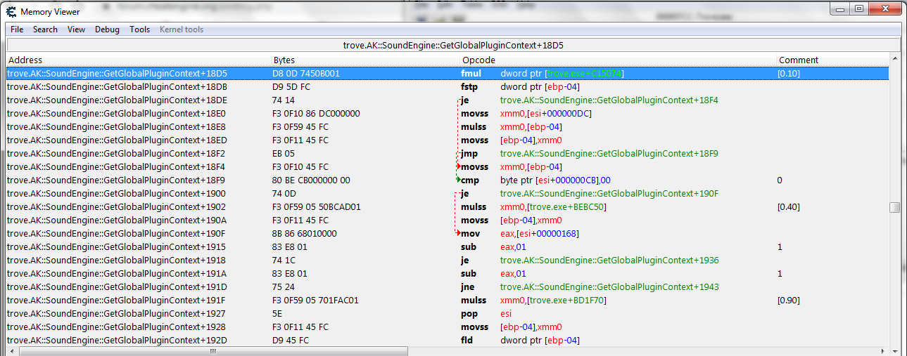Click bytes F3 0F10 86 DC000000
The height and width of the screenshot is (356, 907).
pos(316,113)
